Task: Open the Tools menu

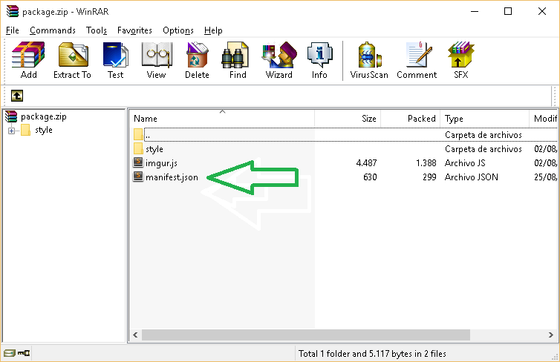Action: click(97, 30)
